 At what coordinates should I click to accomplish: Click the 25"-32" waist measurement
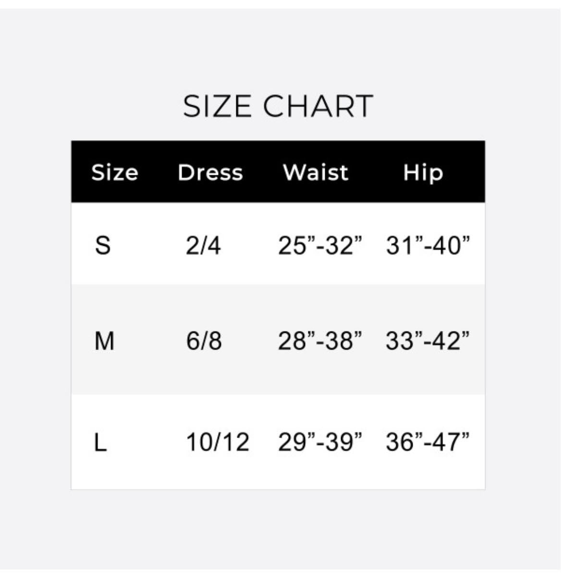click(x=319, y=245)
